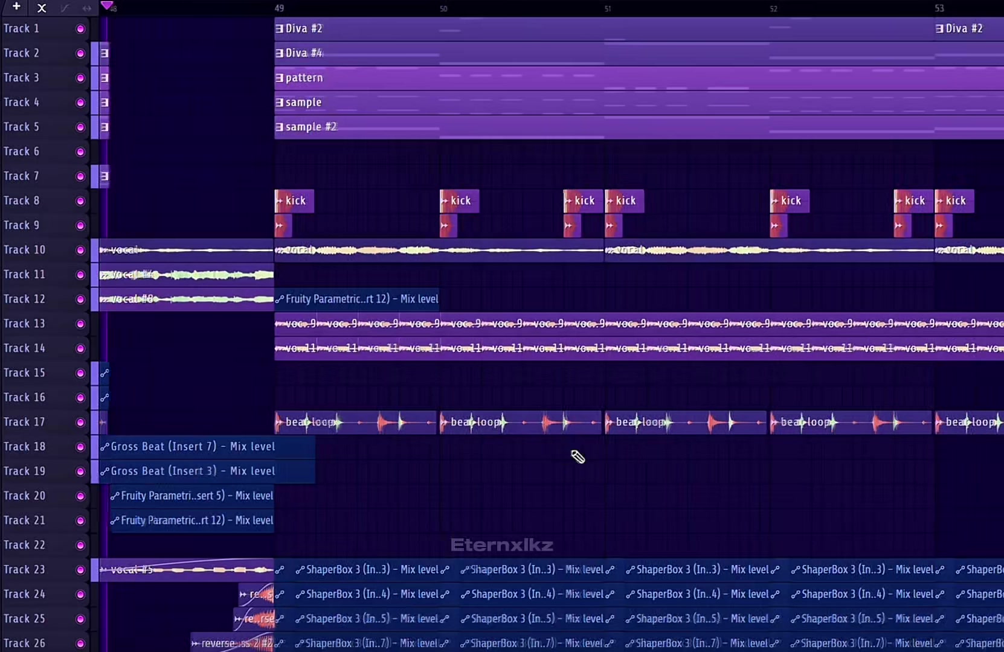
Task: Select the Track 19 label
Action: (25, 471)
